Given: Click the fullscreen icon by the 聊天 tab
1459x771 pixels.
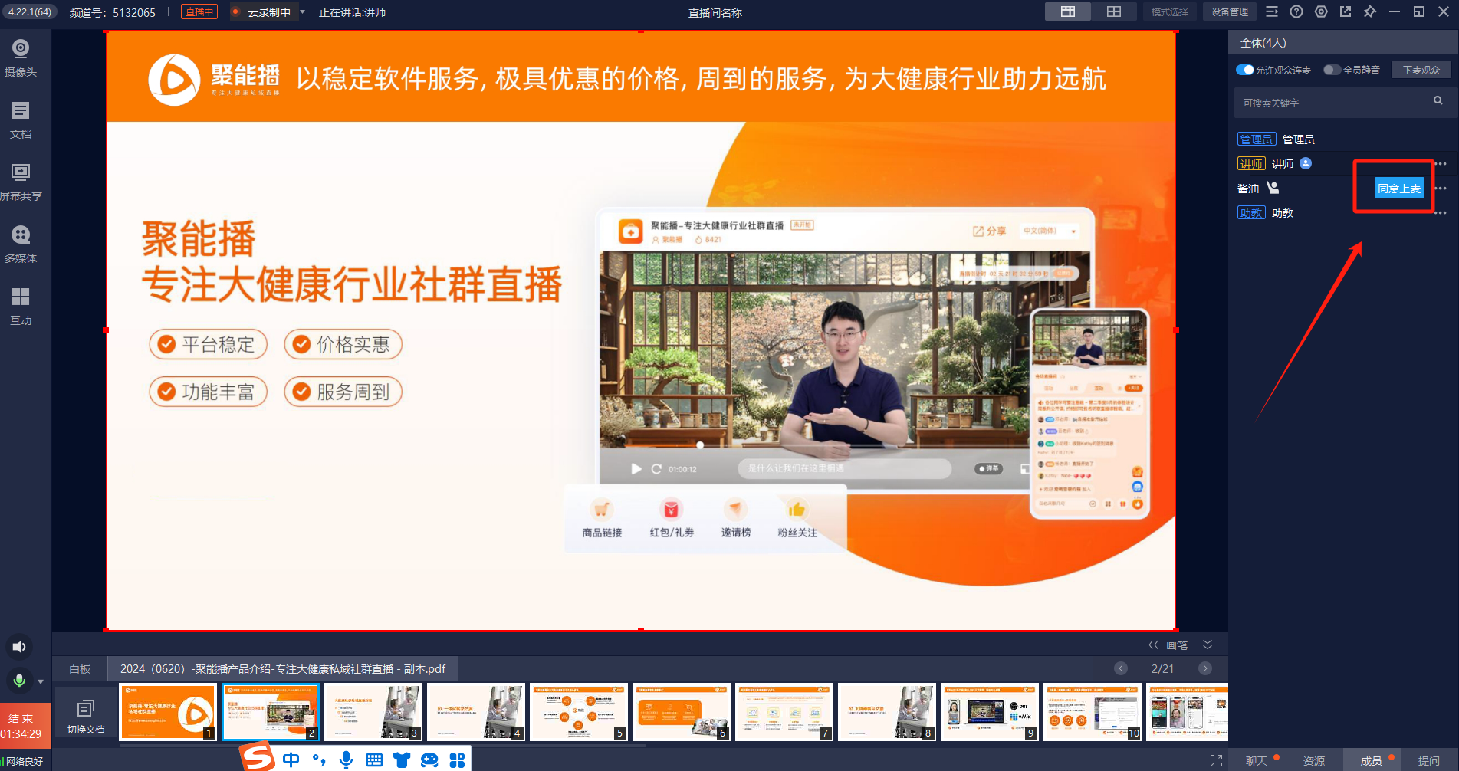Looking at the screenshot, I should pyautogui.click(x=1216, y=760).
